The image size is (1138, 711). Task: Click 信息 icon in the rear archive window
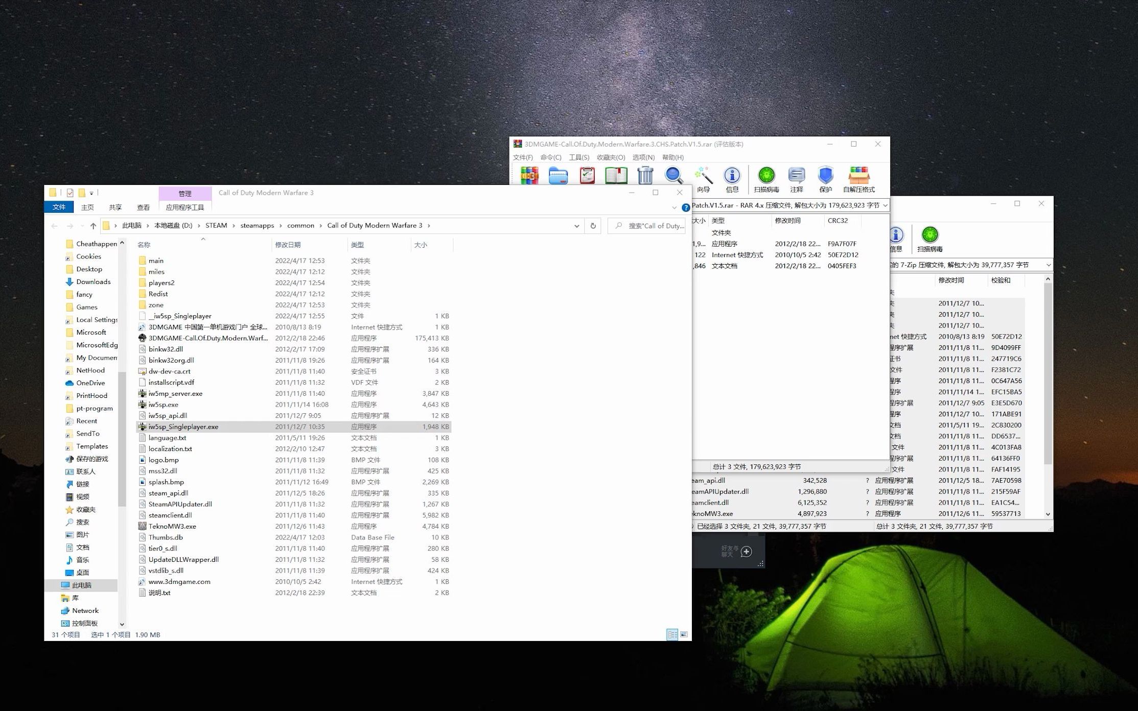(x=896, y=239)
